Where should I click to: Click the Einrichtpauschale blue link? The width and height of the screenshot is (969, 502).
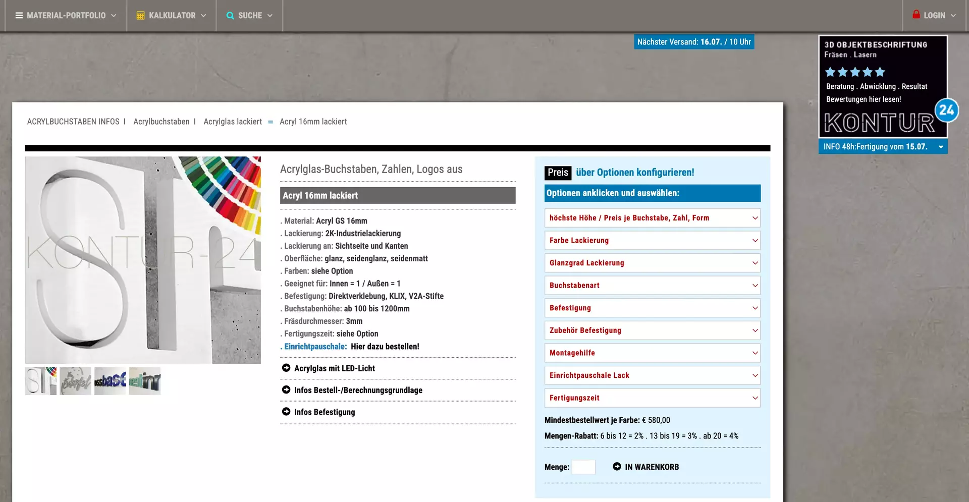coord(315,347)
